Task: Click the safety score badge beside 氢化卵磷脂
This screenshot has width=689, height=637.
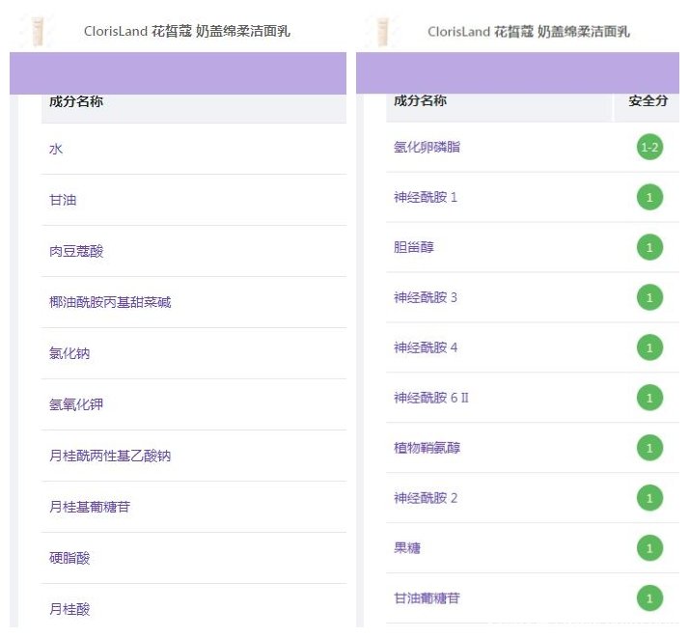Action: 649,148
